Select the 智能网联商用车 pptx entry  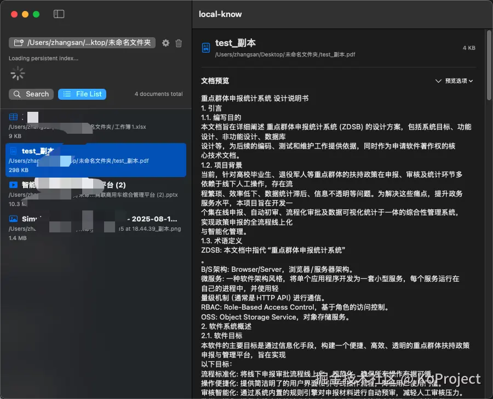pos(93,191)
